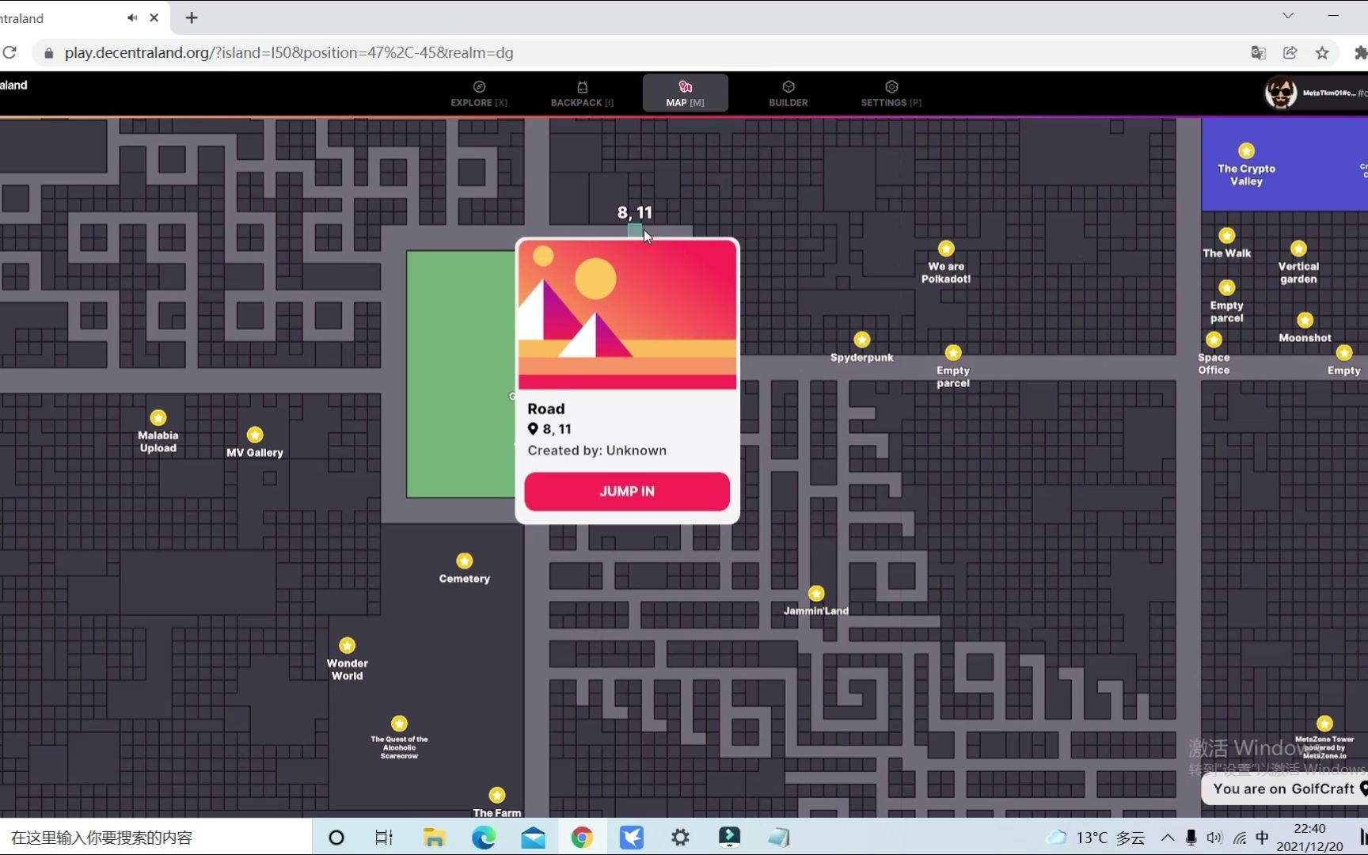Click the green plaza area on map

(460, 374)
